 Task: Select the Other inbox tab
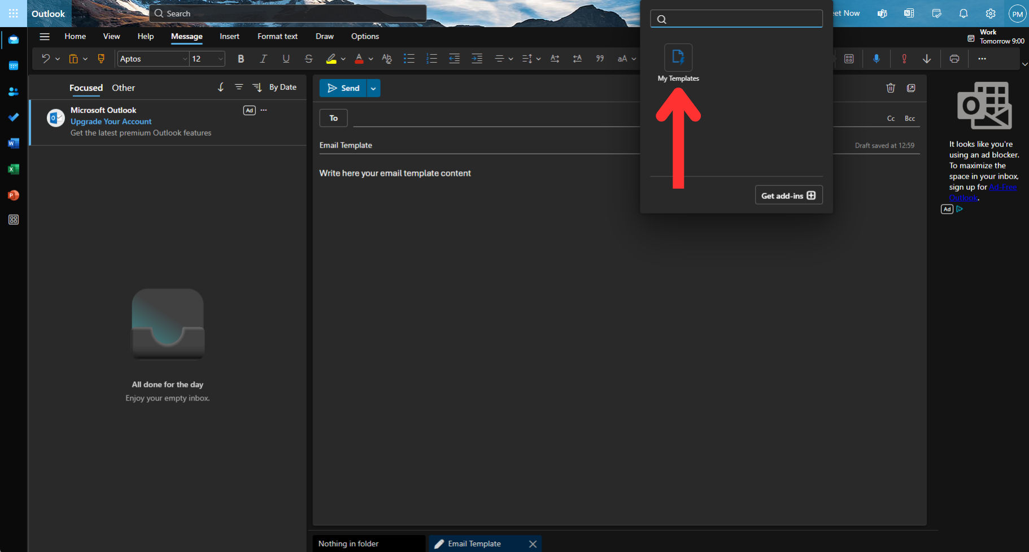point(123,88)
